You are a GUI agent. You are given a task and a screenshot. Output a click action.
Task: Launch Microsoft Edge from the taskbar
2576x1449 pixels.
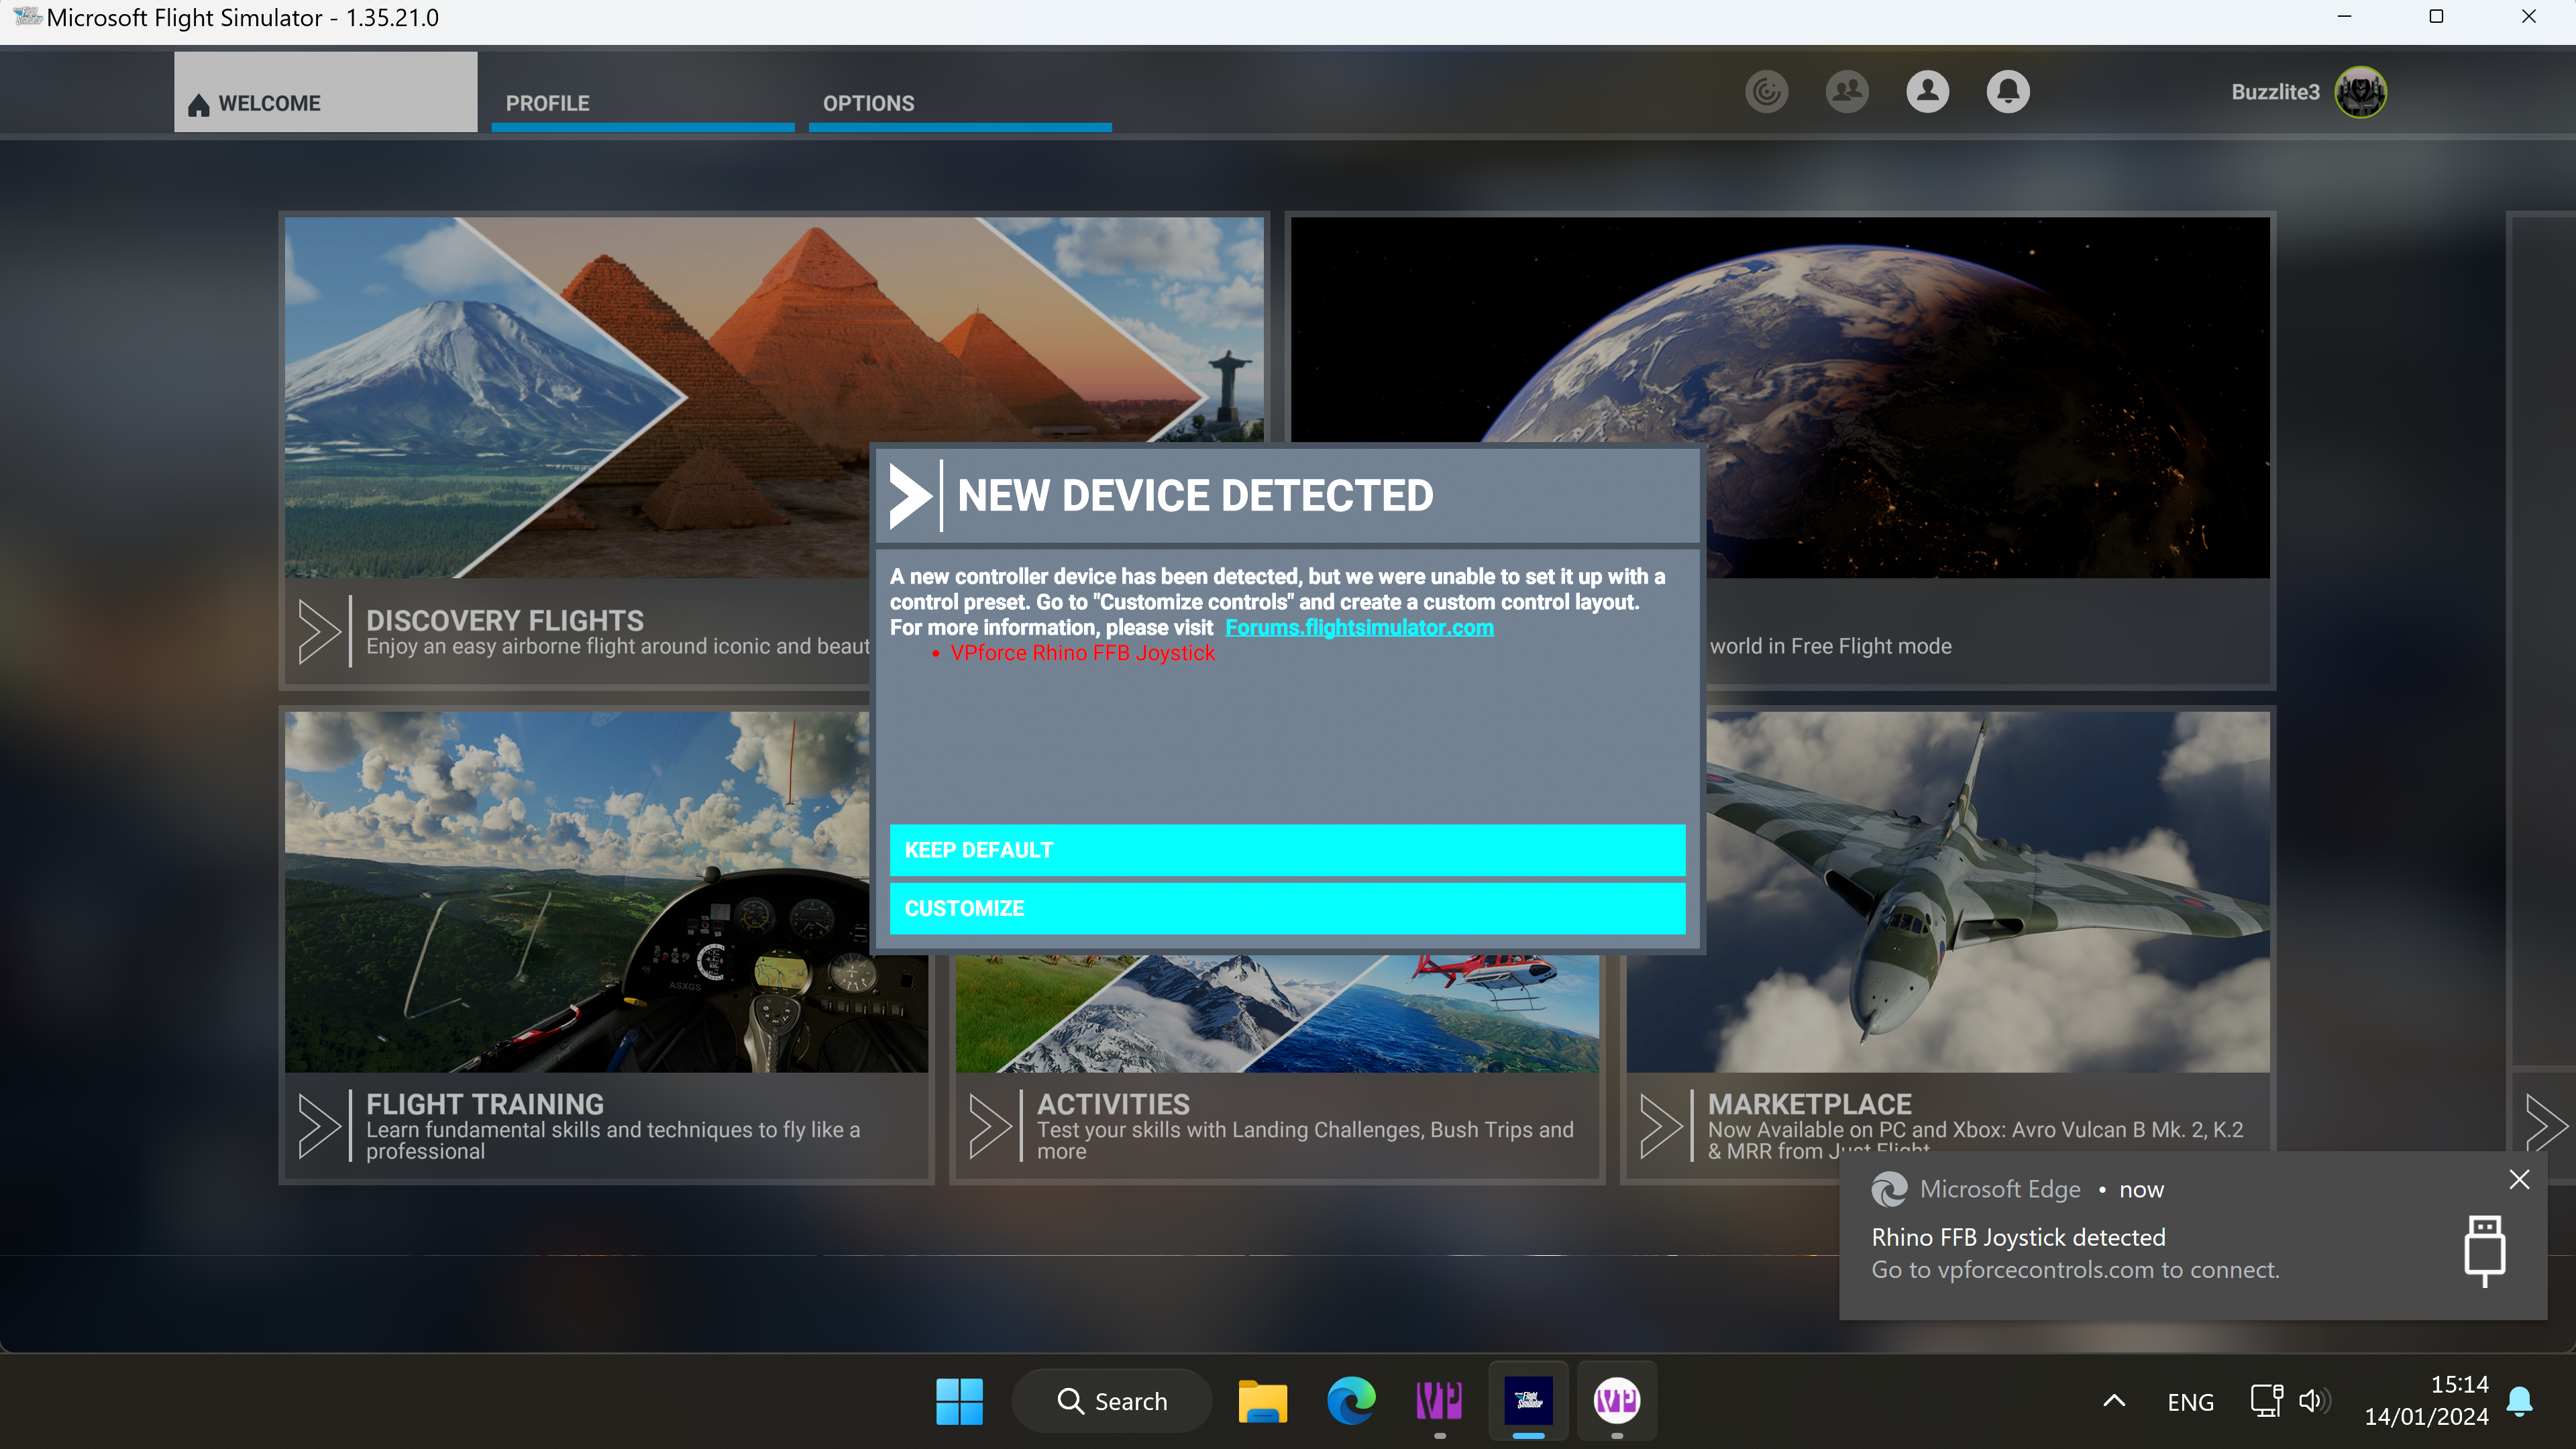[1351, 1400]
